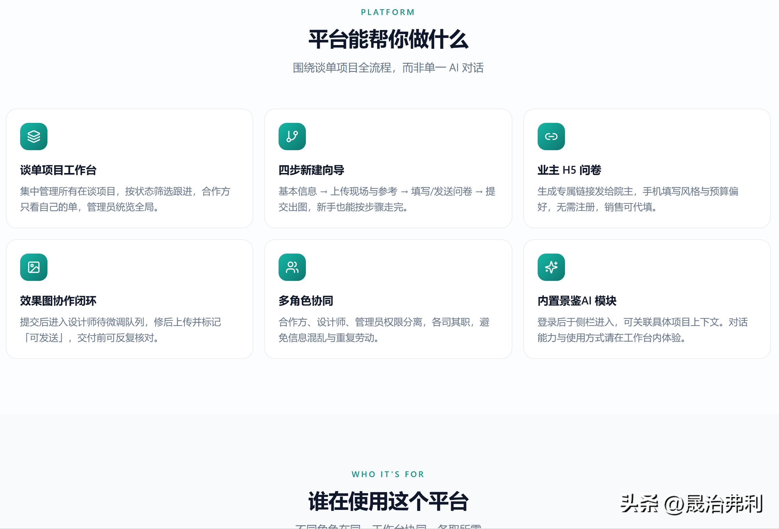Click the heading 谁在使用这个平台
Image resolution: width=779 pixels, height=529 pixels.
pos(388,501)
